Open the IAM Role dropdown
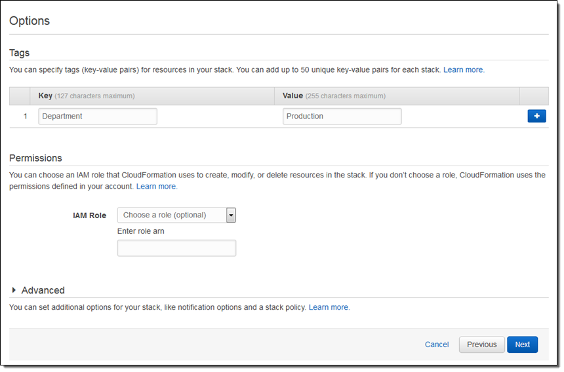Screen dimensions: 564x372 pyautogui.click(x=176, y=215)
